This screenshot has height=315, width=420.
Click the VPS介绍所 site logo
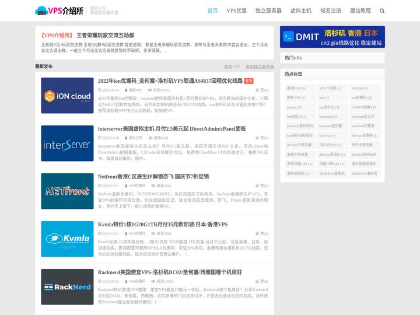pyautogui.click(x=59, y=10)
